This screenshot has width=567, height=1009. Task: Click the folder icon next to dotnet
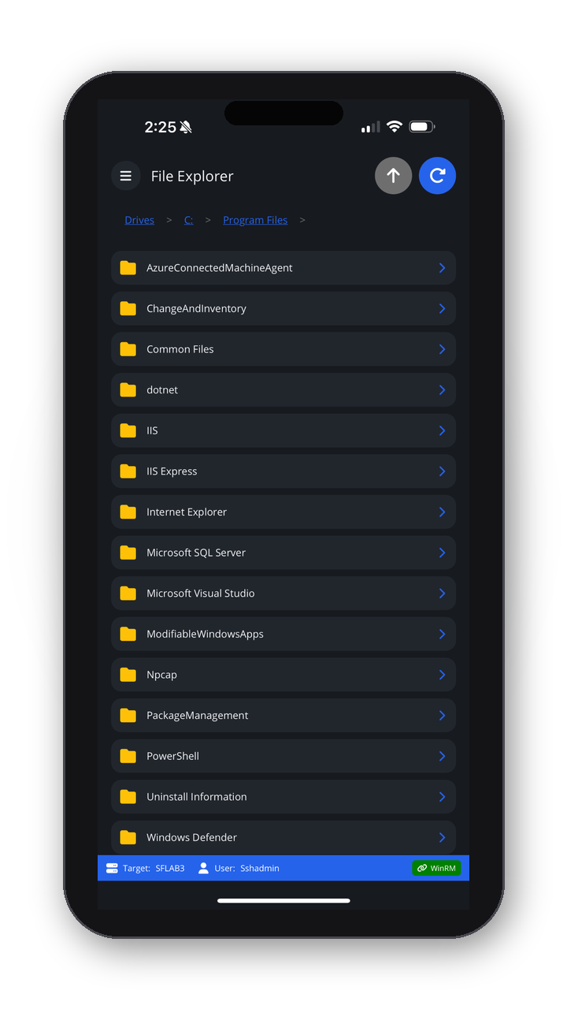click(128, 389)
